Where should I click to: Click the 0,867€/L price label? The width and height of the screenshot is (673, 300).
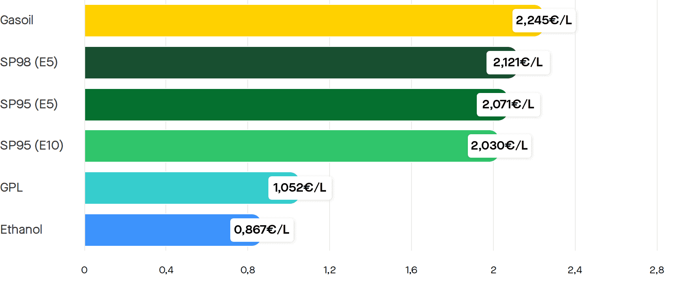(x=262, y=230)
